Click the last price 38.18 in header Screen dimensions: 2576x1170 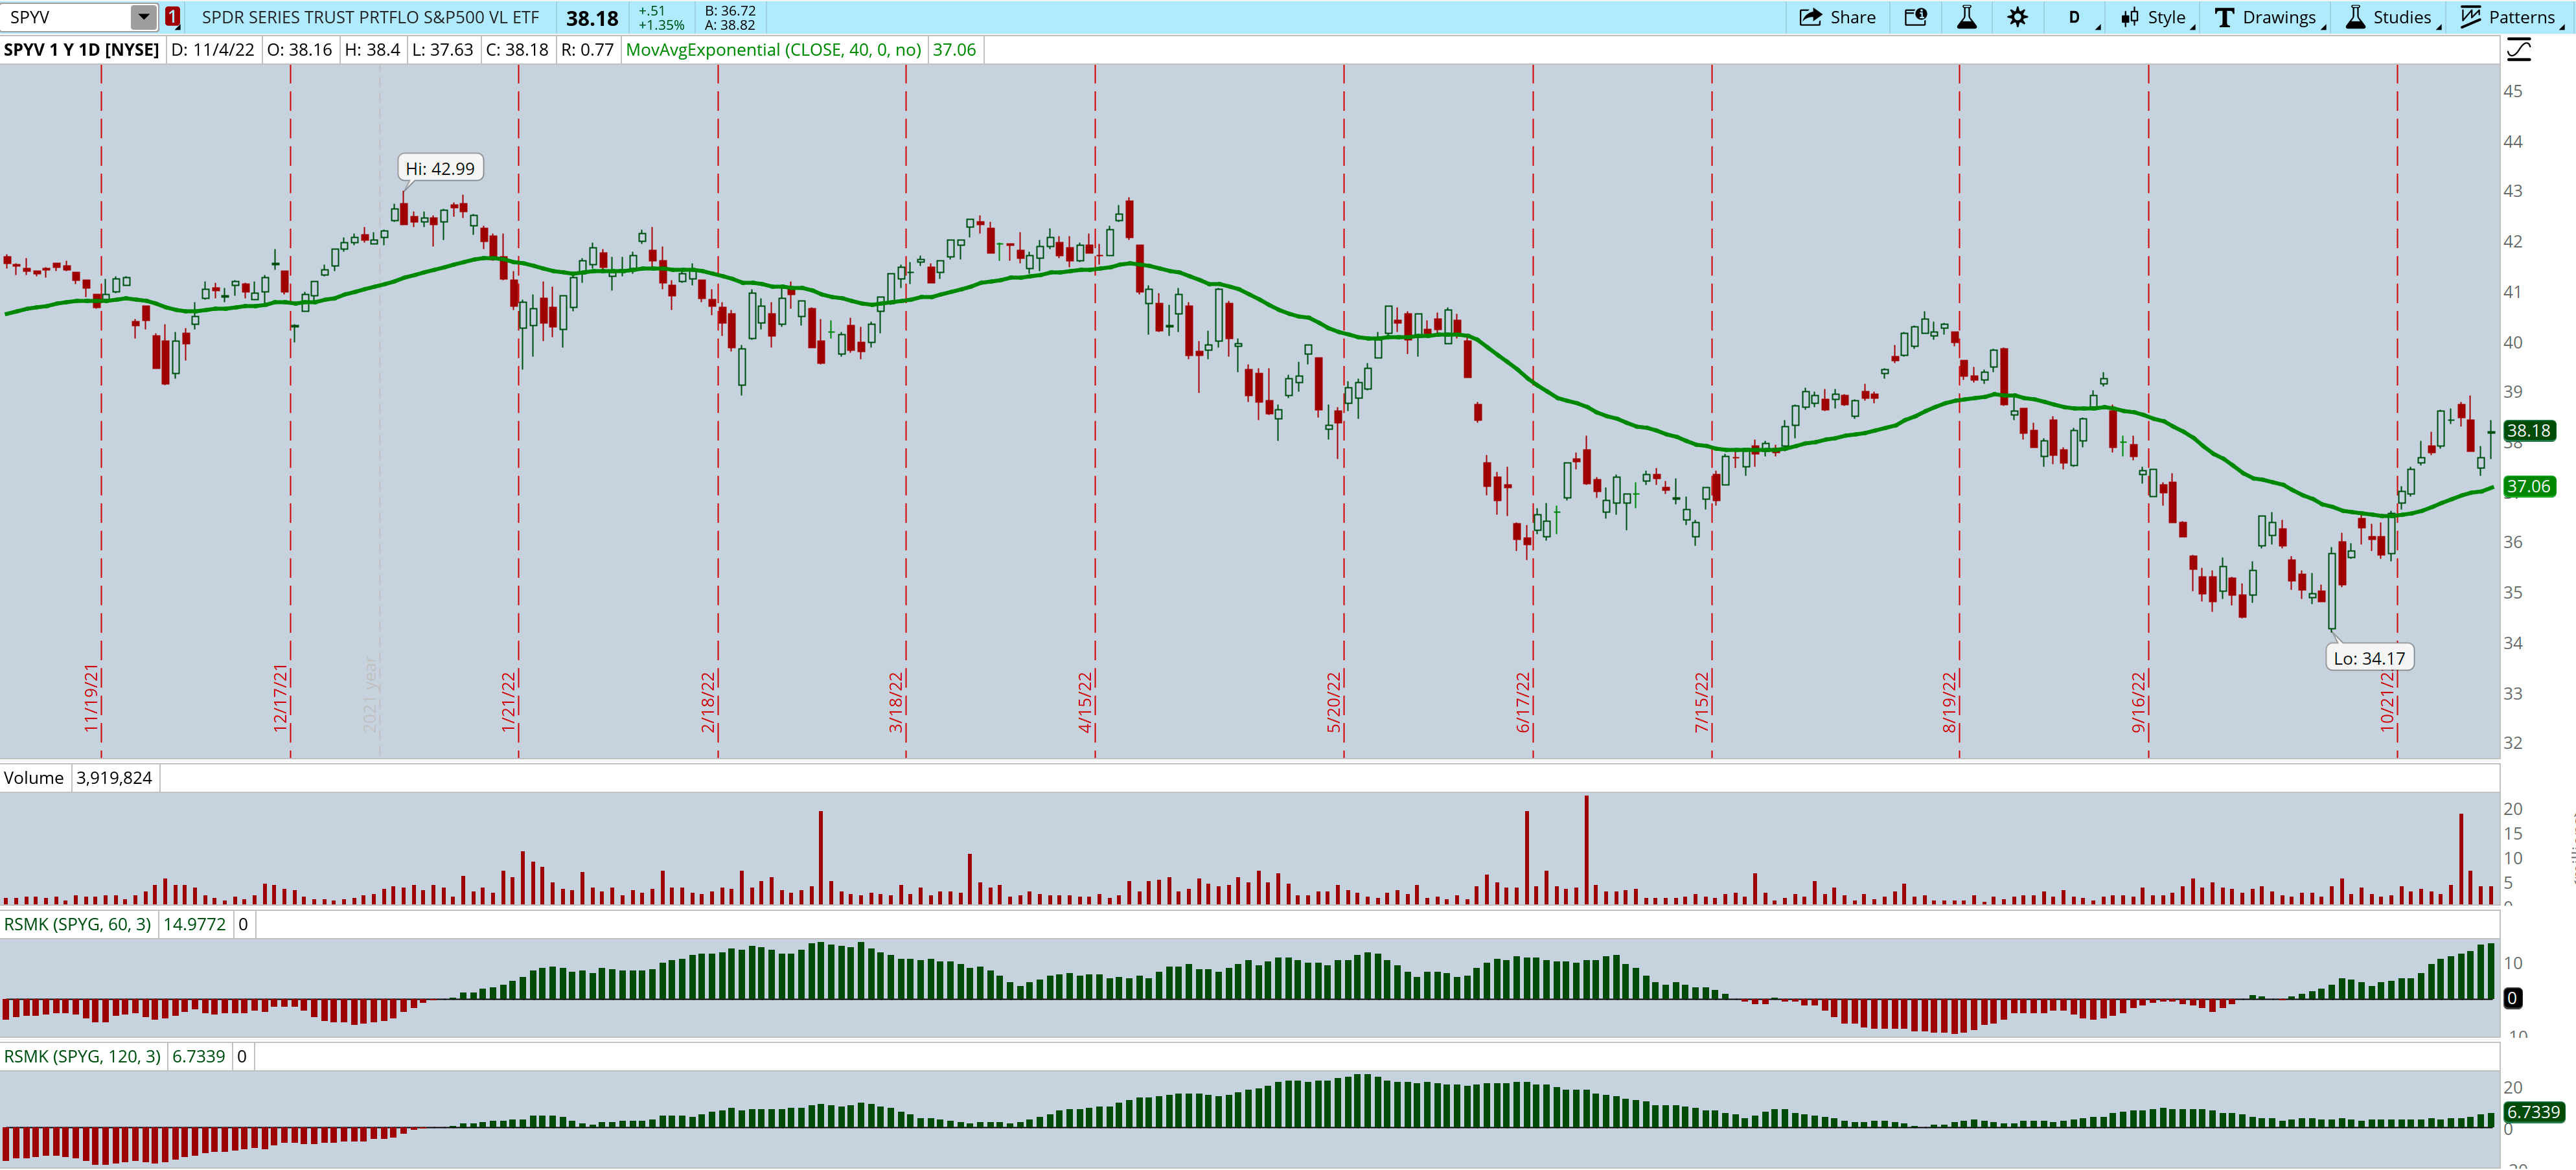pos(592,18)
